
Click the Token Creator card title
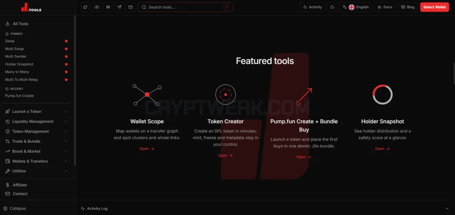pyautogui.click(x=225, y=121)
